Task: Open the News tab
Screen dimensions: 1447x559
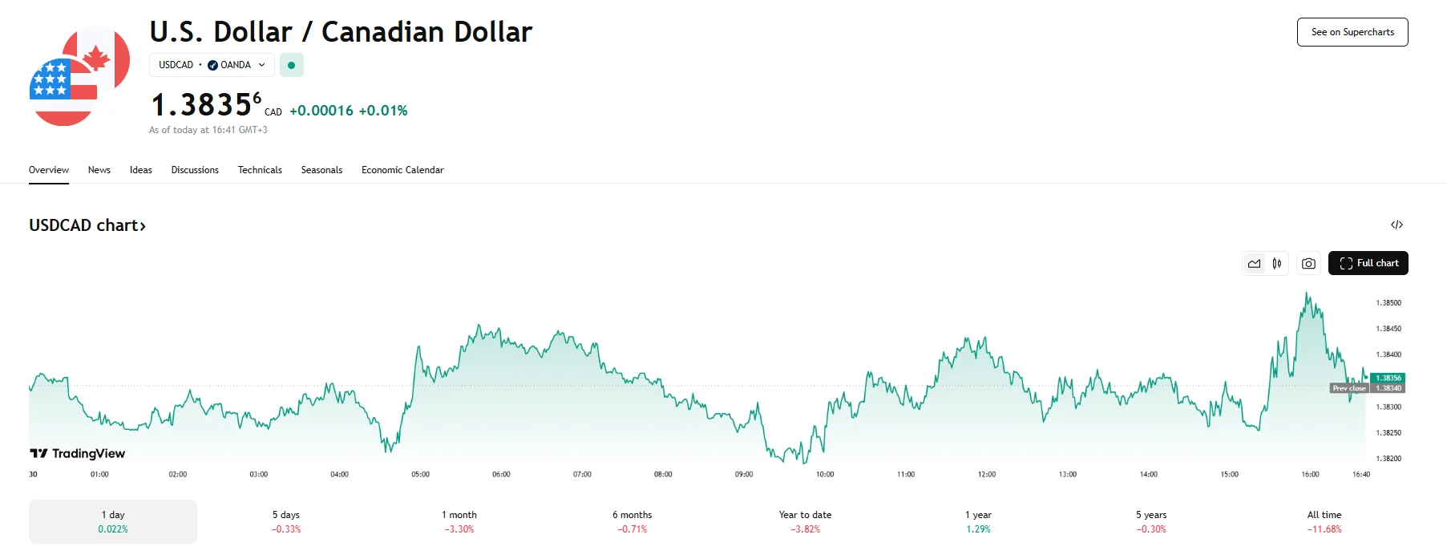Action: click(x=99, y=170)
